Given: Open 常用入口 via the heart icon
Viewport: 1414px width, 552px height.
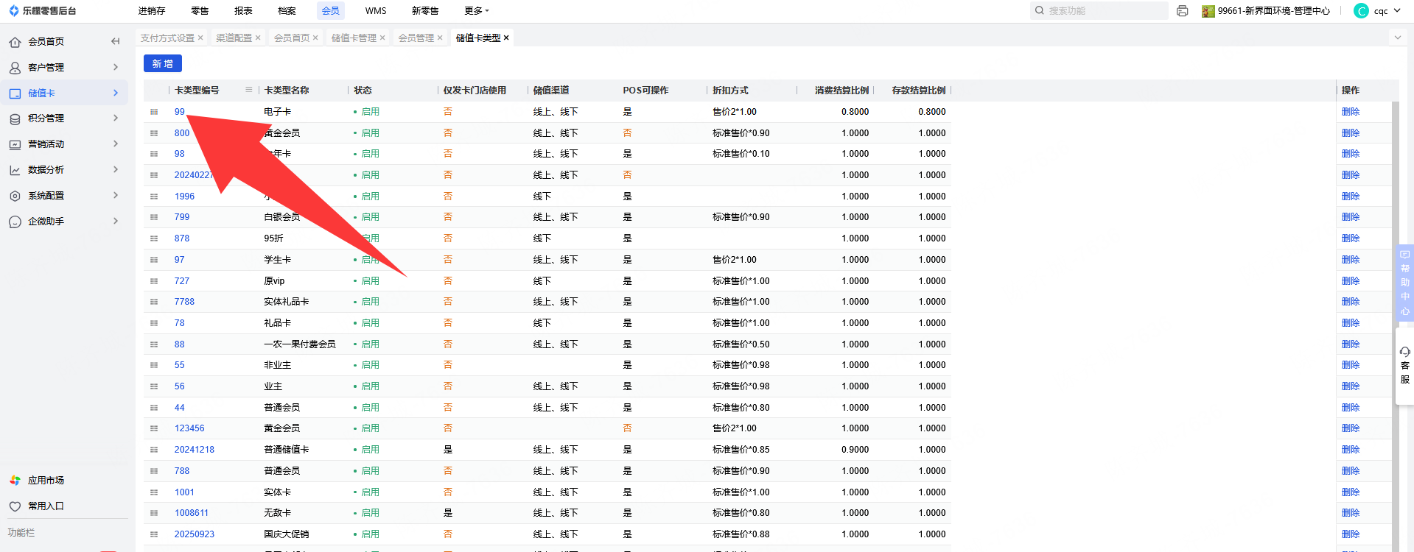Looking at the screenshot, I should point(15,506).
